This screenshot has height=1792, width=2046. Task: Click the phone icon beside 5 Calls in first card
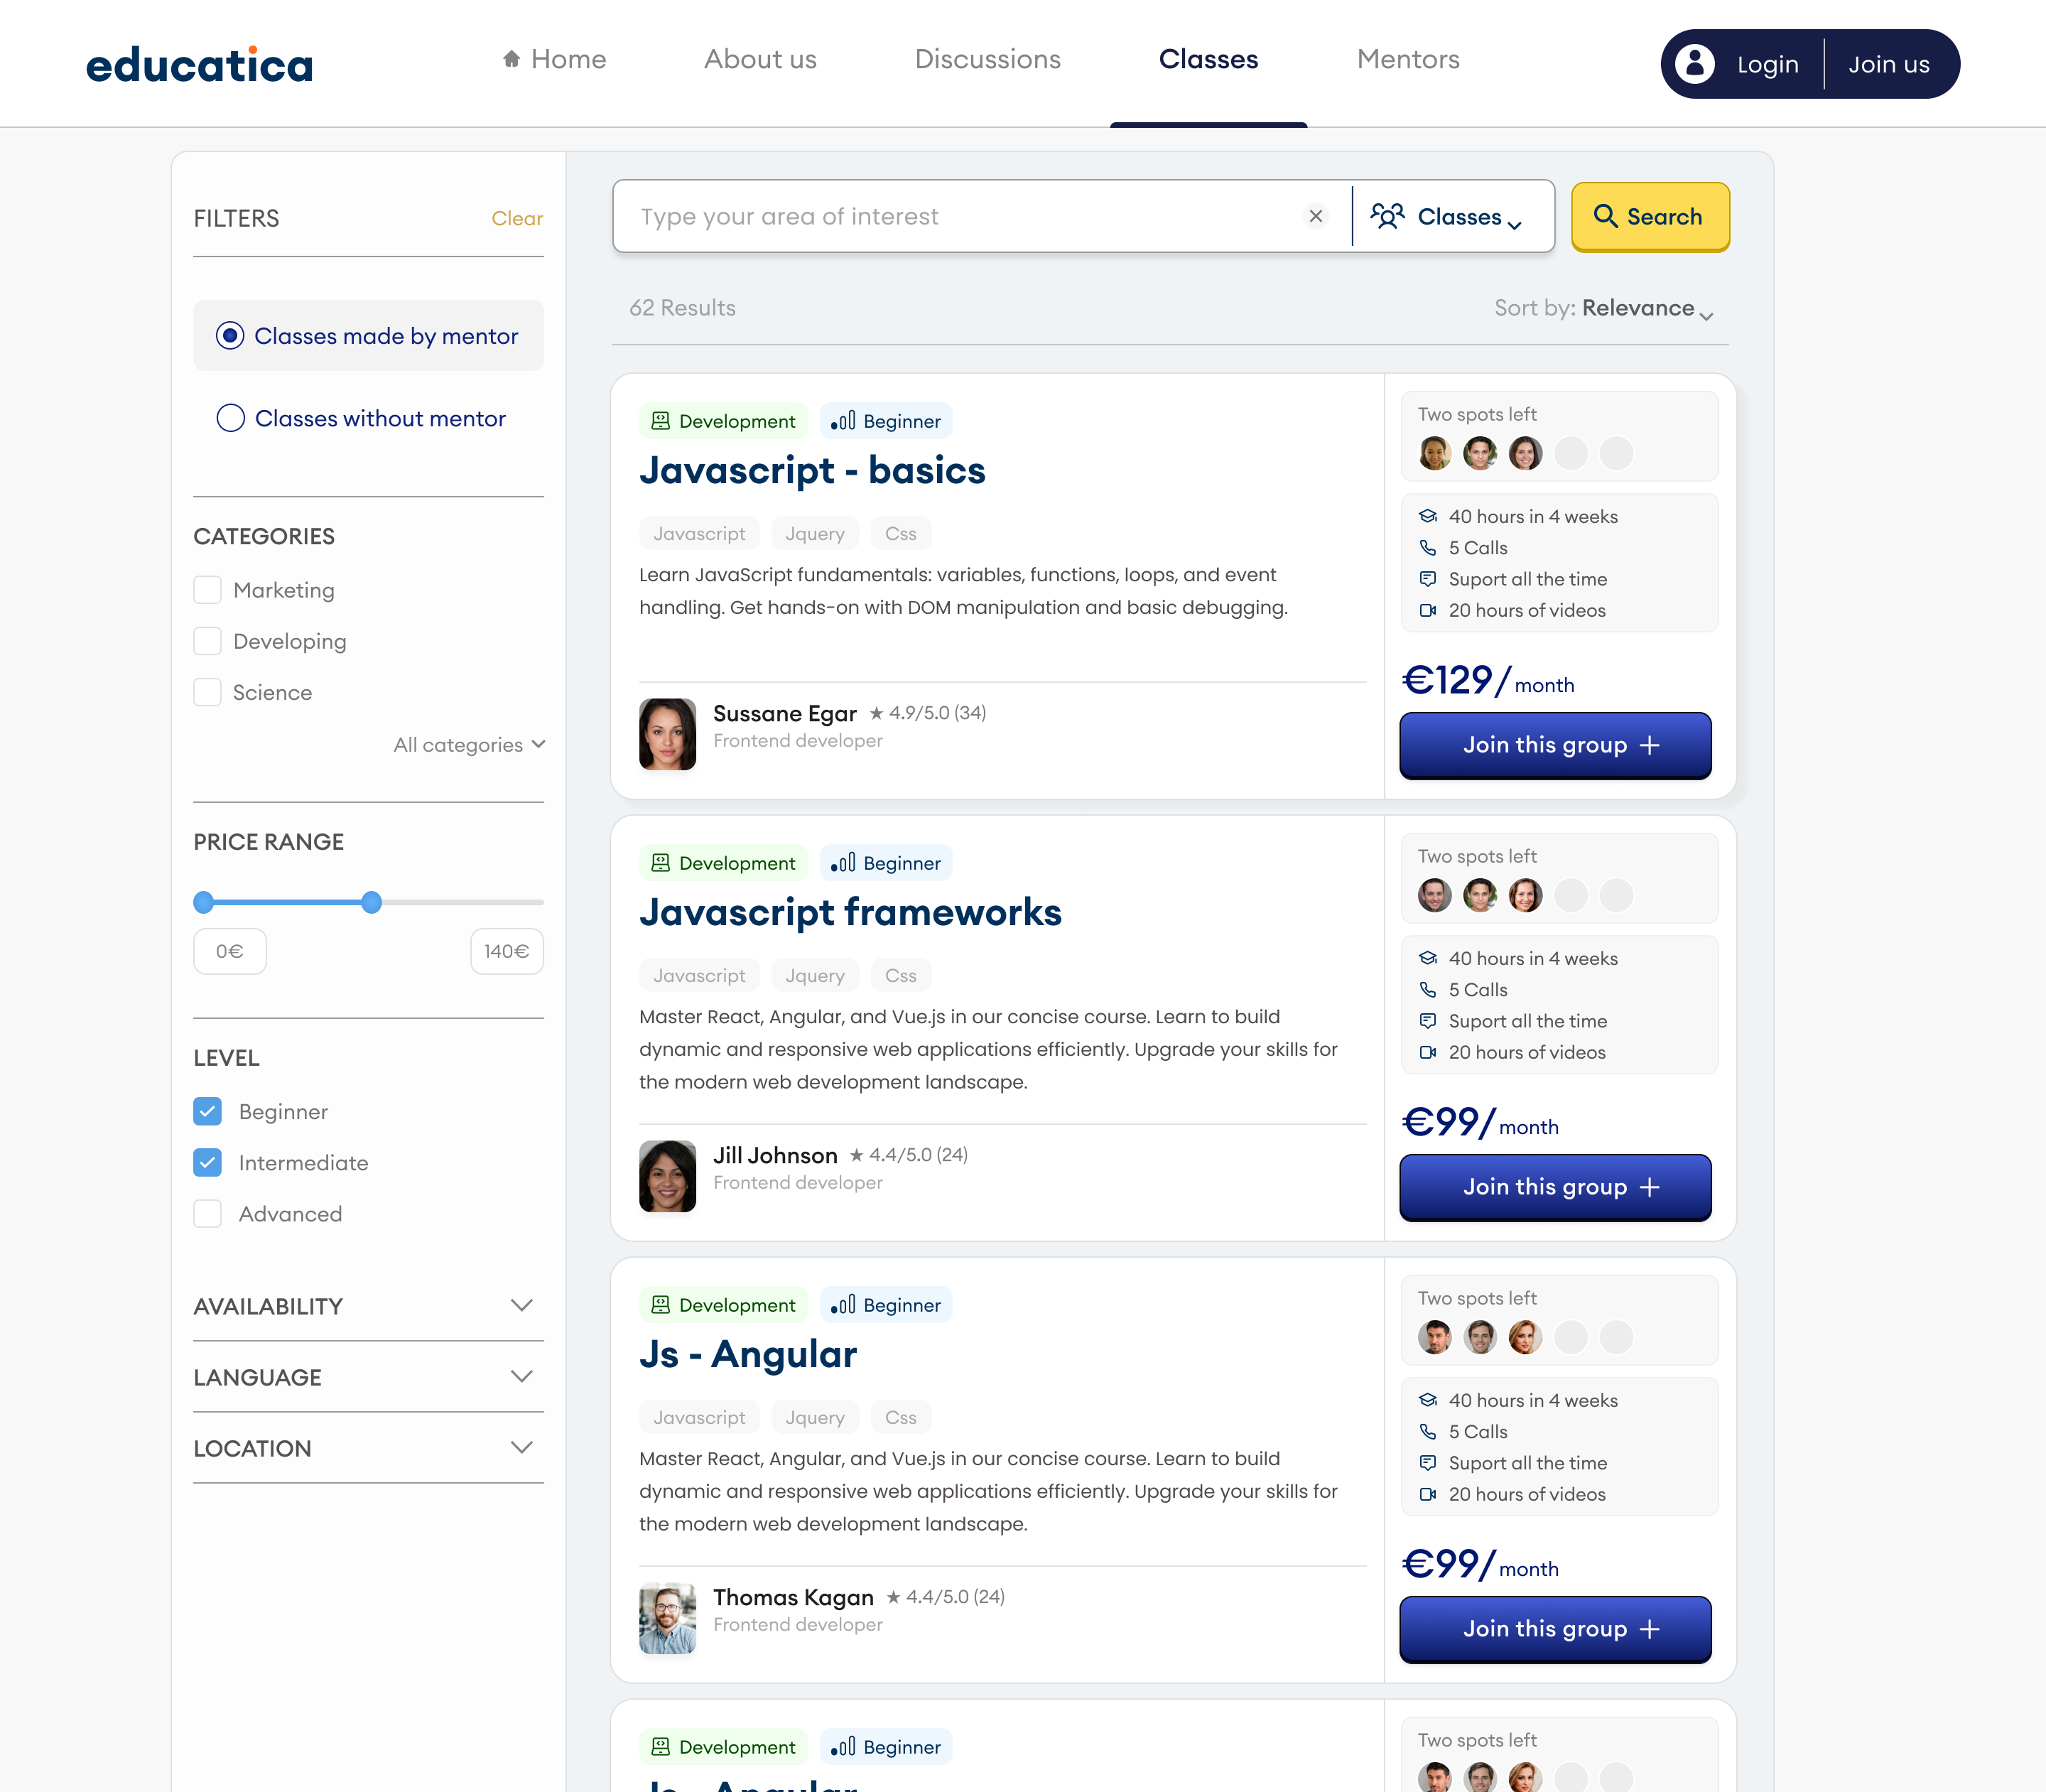pos(1427,548)
